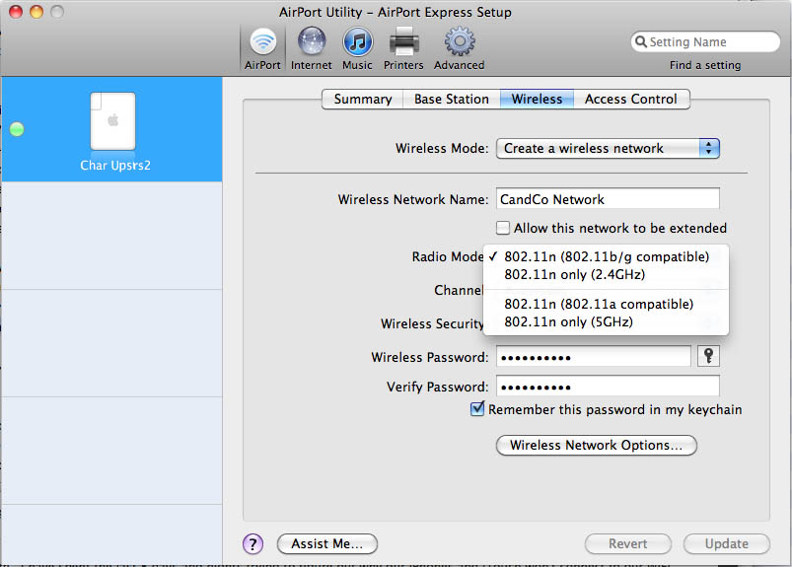The image size is (792, 567).
Task: Click the key icon beside Wireless Password
Action: tap(707, 357)
